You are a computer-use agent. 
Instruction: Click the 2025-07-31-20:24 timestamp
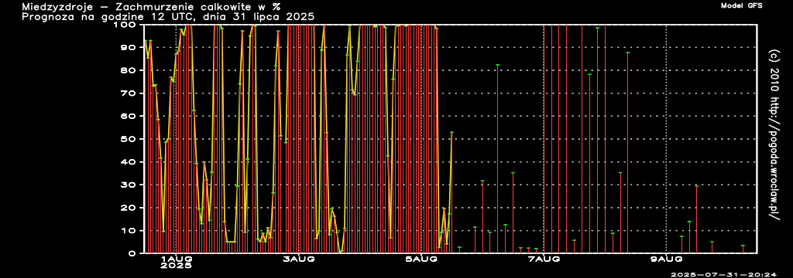(x=723, y=274)
